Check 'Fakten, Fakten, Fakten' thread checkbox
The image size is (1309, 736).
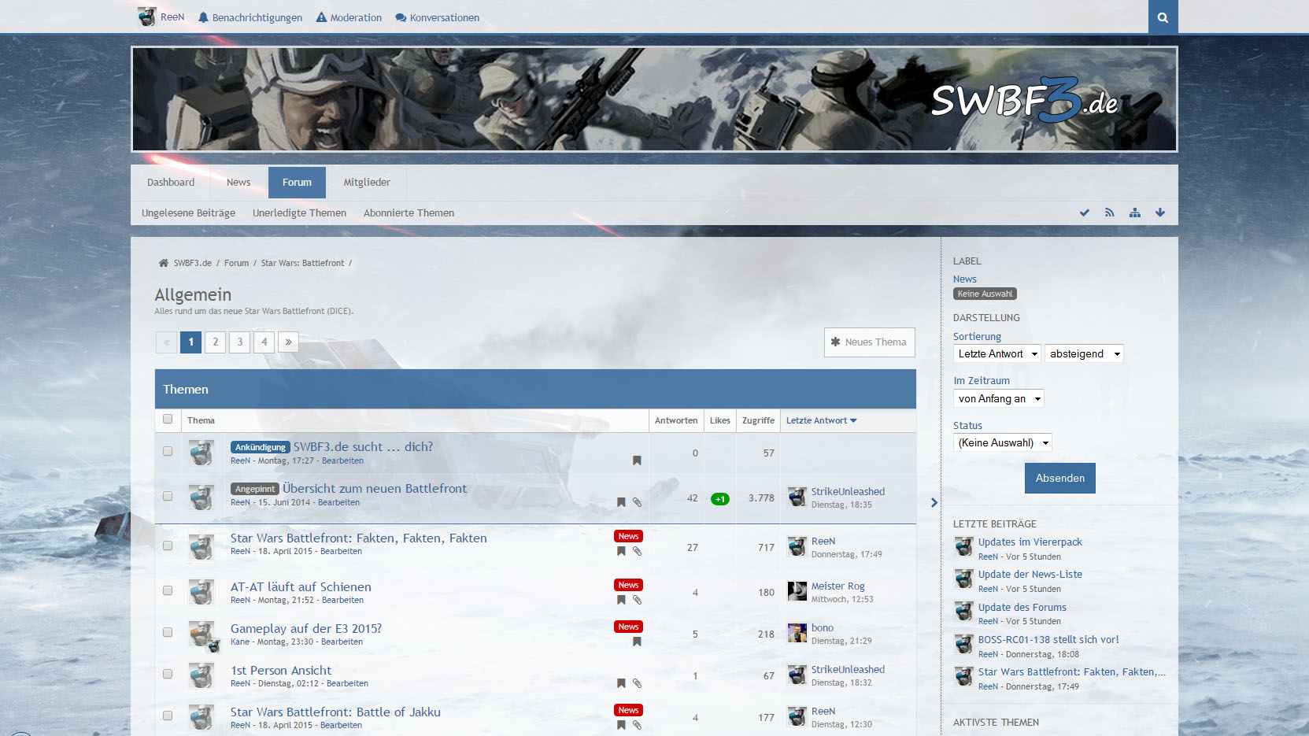click(168, 546)
